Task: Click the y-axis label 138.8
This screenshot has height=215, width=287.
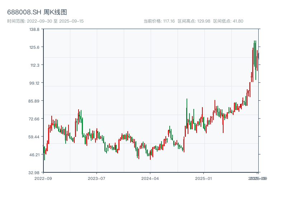Action: [x=34, y=29]
